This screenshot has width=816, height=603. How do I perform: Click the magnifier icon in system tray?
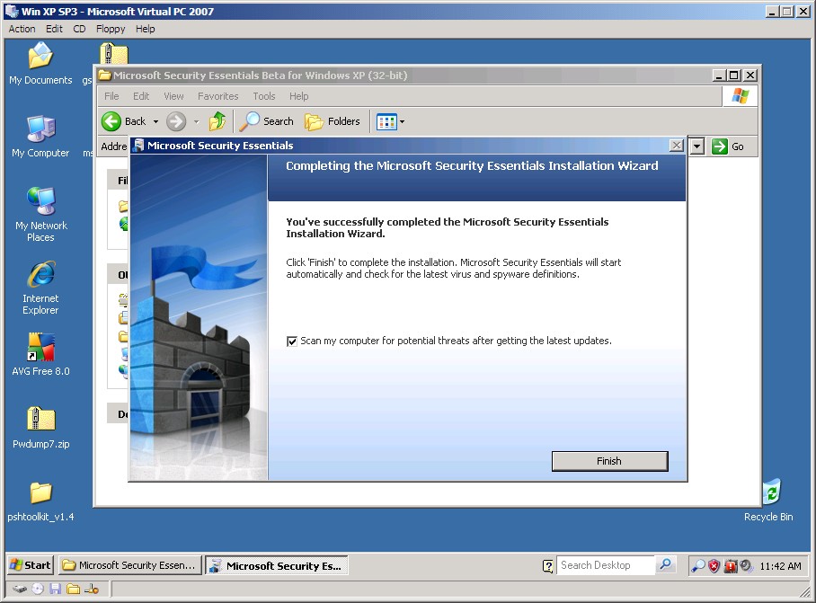pos(698,566)
